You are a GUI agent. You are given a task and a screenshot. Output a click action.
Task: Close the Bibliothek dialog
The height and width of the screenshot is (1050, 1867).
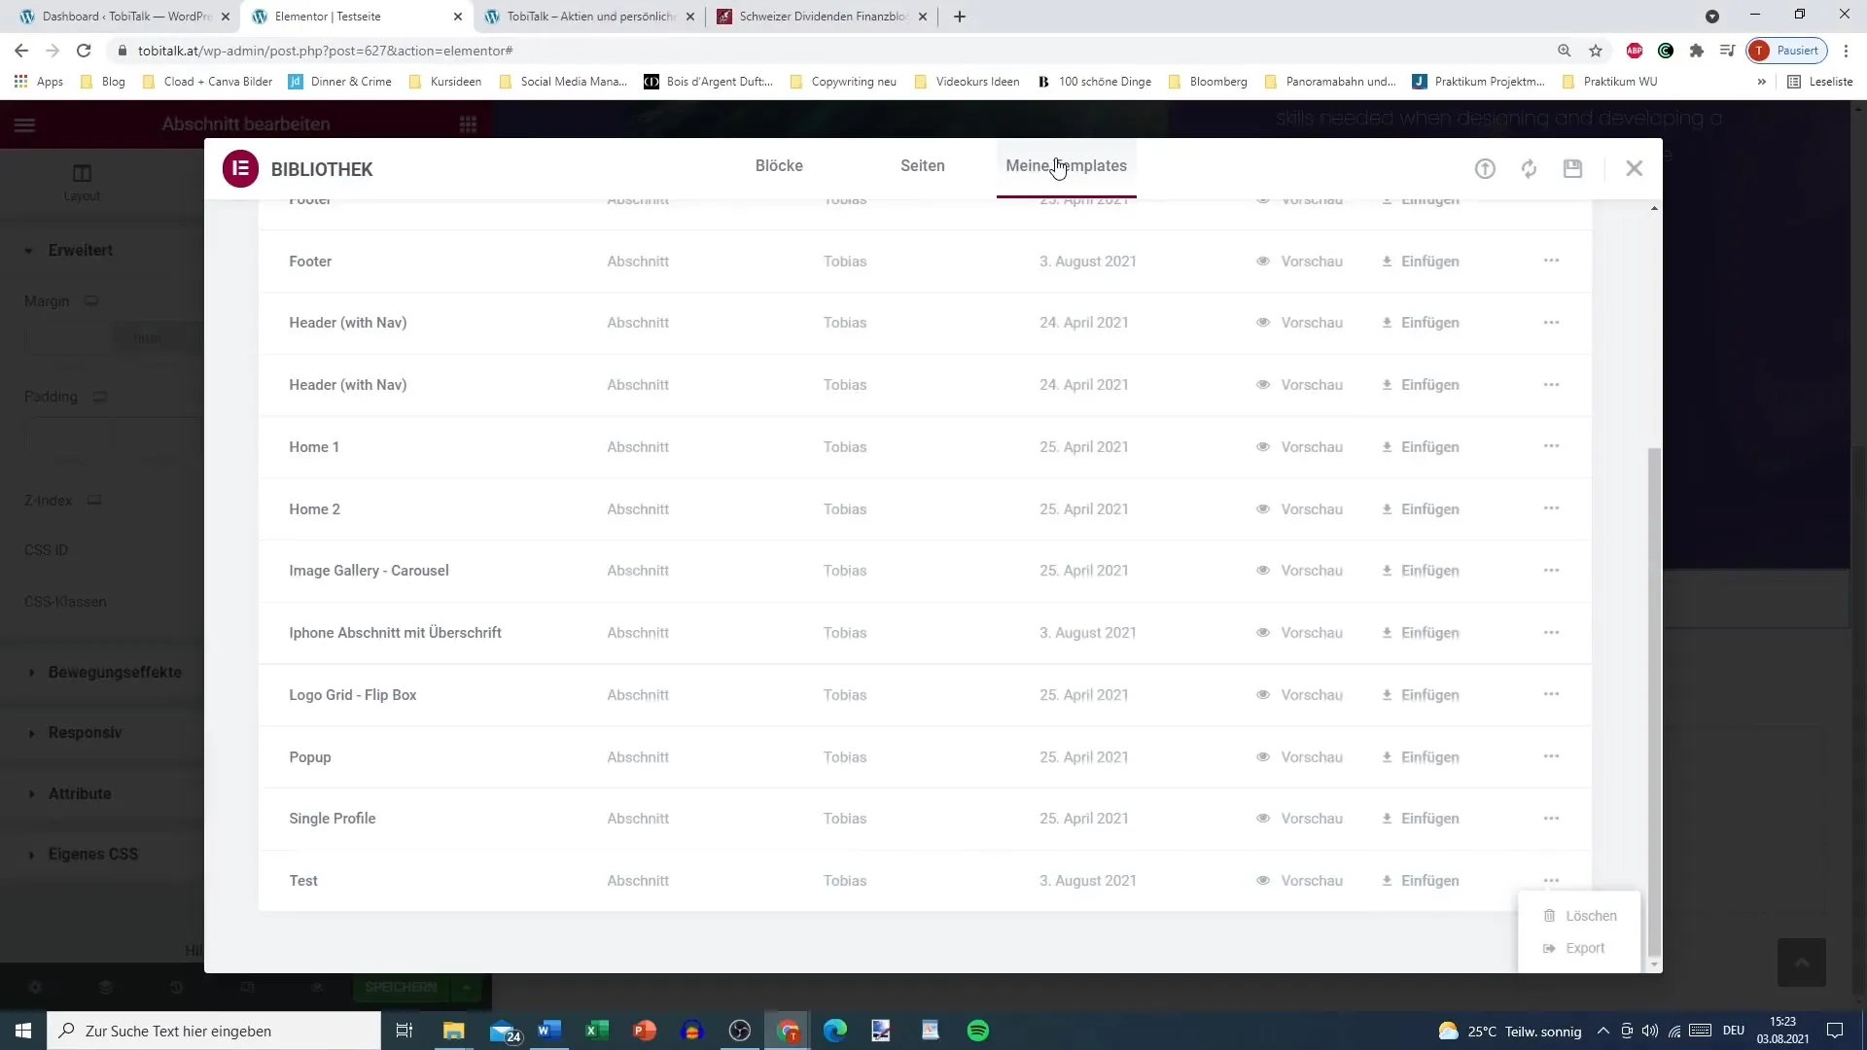tap(1634, 168)
